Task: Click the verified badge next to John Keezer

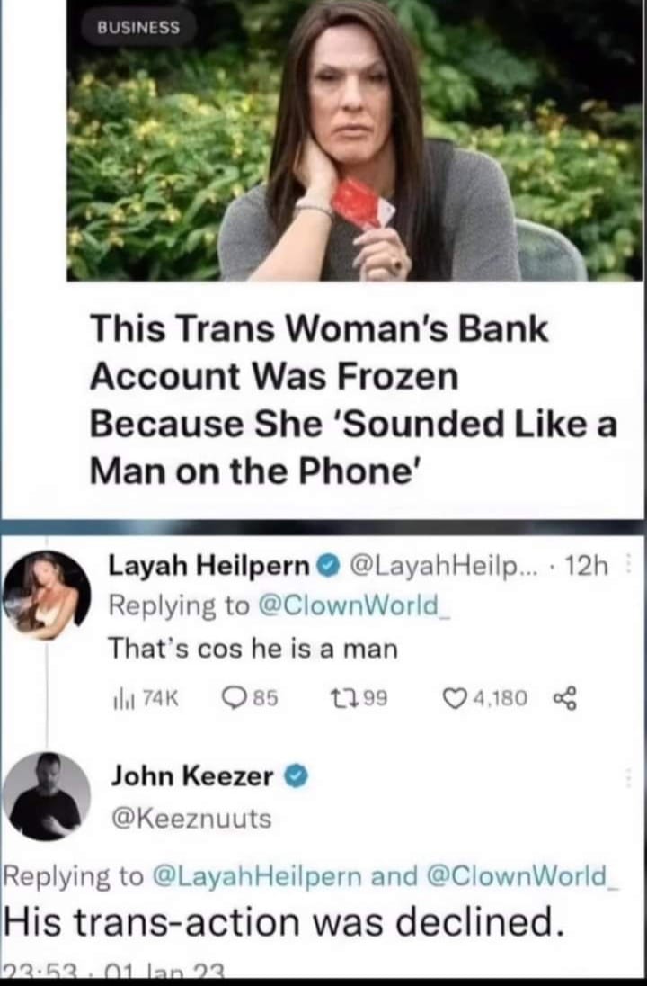Action: 297,777
